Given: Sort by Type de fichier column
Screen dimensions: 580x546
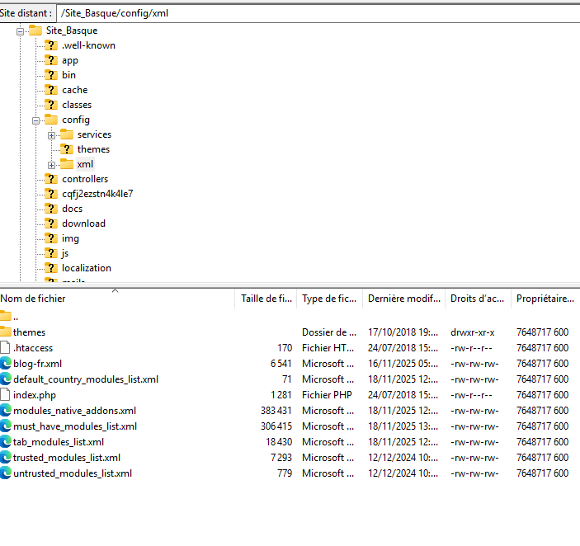Looking at the screenshot, I should [329, 299].
